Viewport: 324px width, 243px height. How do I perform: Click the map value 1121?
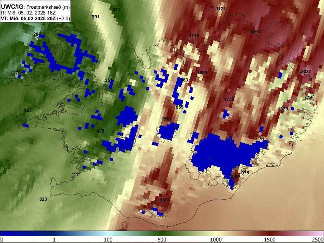point(221,9)
